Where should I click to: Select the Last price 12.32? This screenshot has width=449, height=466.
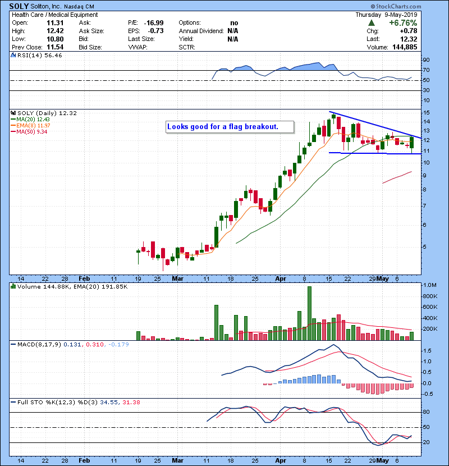409,39
